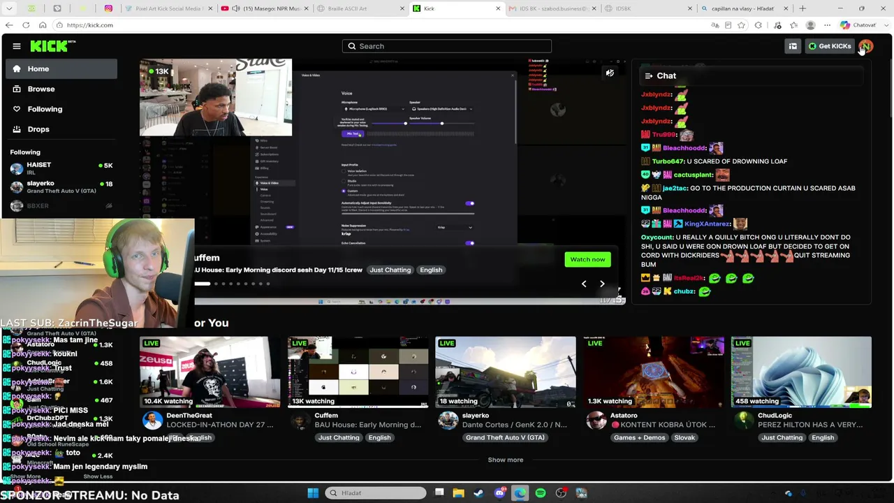Open the Kick profile avatar menu
894x503 pixels.
coord(866,46)
